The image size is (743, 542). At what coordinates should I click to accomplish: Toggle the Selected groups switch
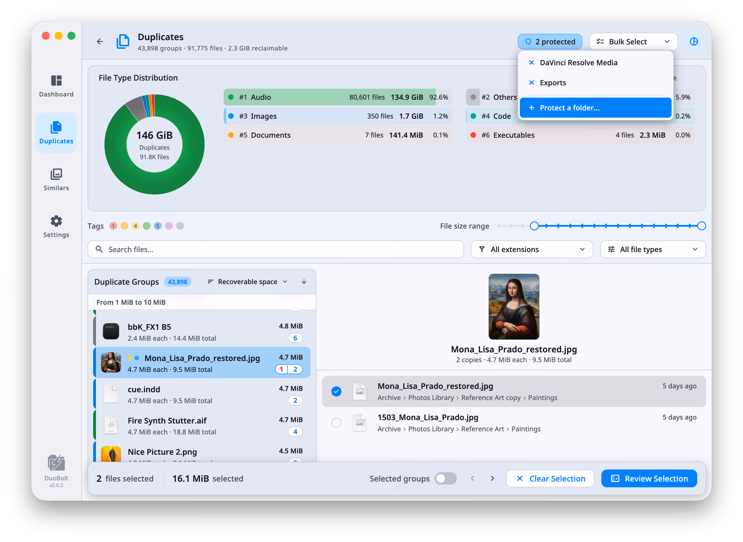coord(446,479)
